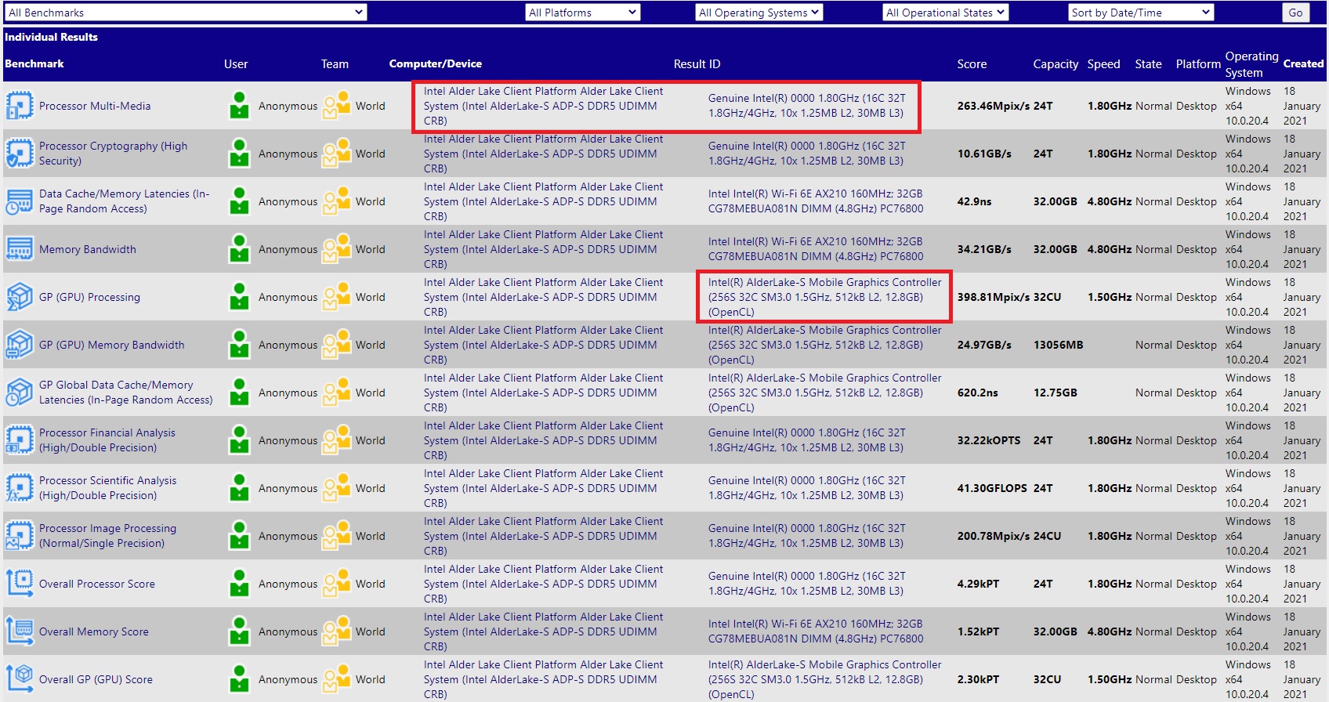Click the Anonymous user icon in Memory Bandwidth row
Viewport: 1329px width, 702px height.
coord(239,249)
